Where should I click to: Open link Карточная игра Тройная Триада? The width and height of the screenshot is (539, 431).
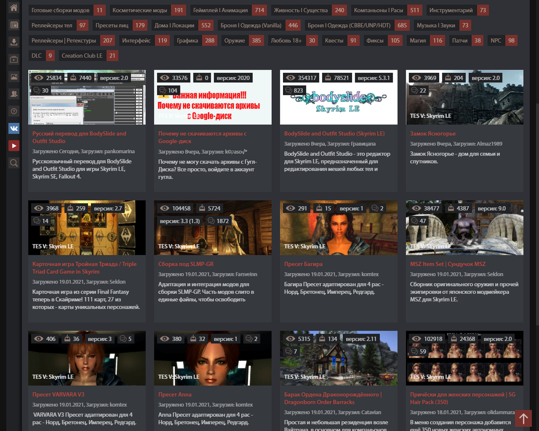point(84,268)
